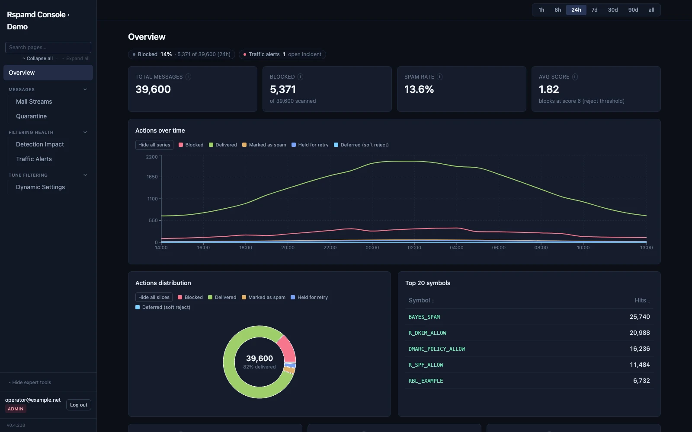Open info icon for Total Messages
Image resolution: width=692 pixels, height=432 pixels.
(x=189, y=77)
